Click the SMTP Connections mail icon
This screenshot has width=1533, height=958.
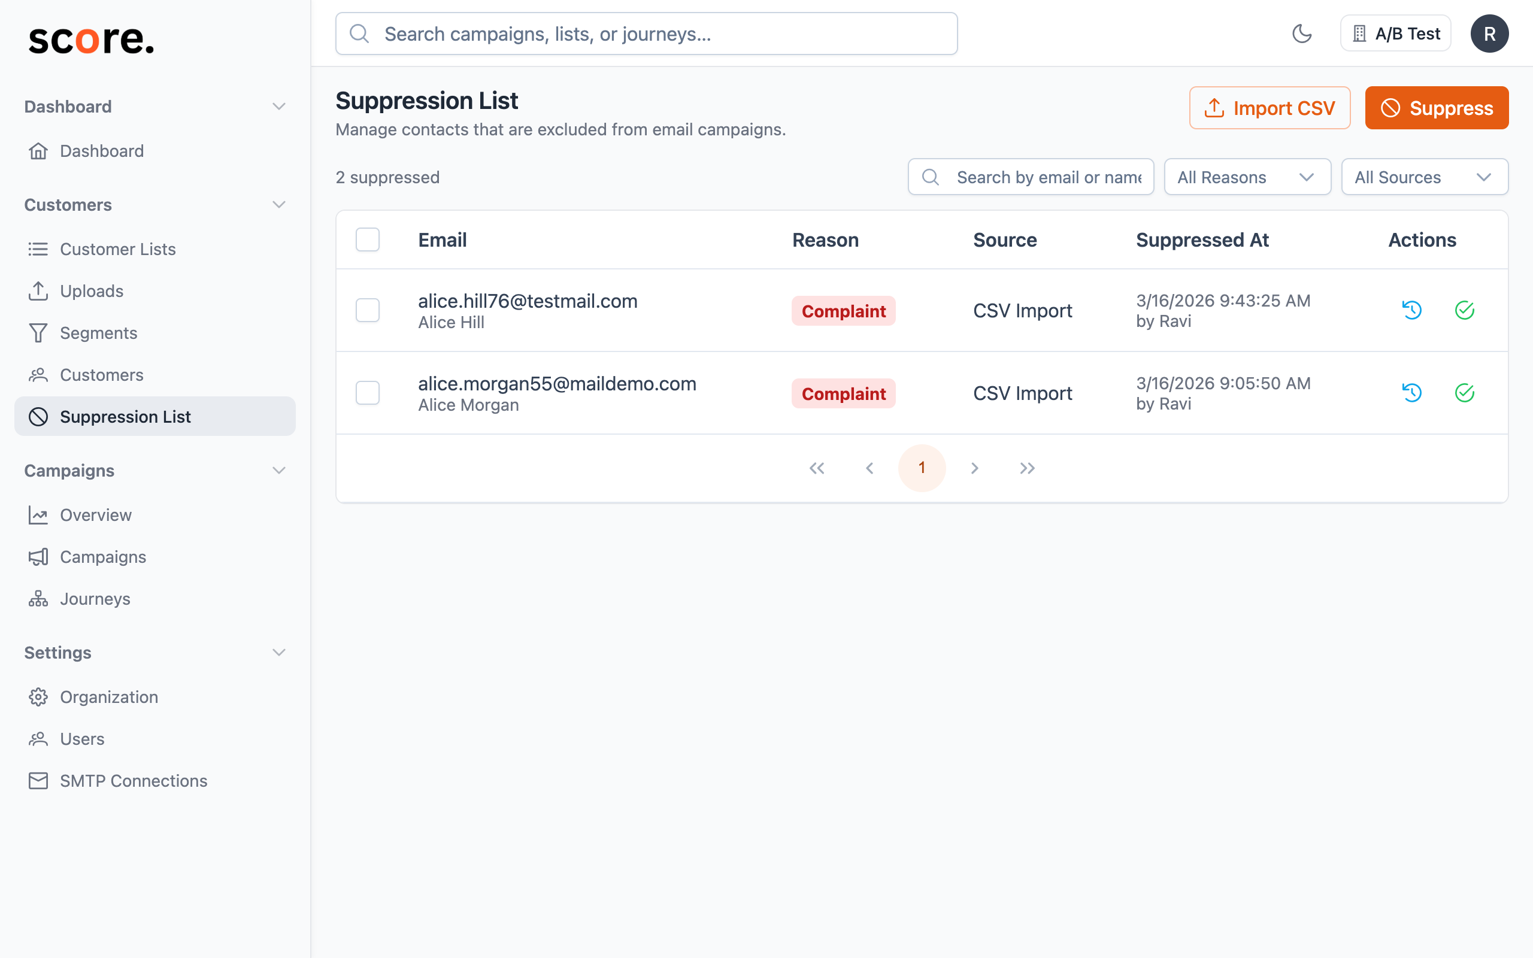39,781
